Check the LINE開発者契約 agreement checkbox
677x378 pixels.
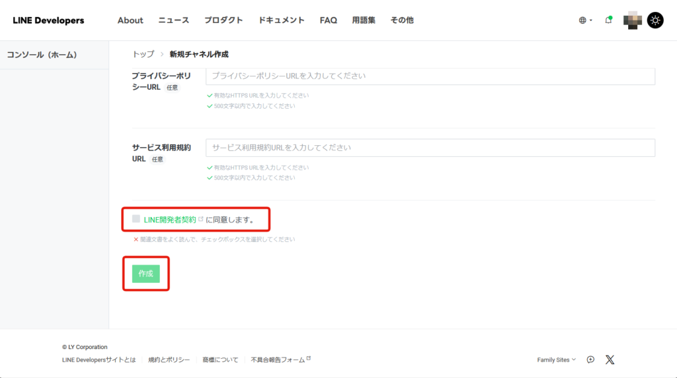(x=136, y=219)
